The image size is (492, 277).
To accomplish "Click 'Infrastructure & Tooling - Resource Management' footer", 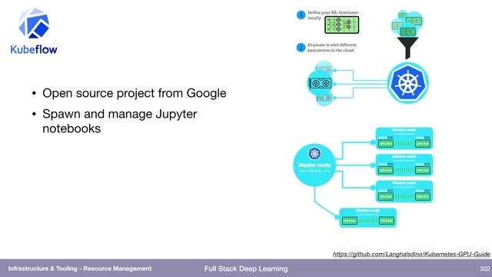I will [x=80, y=269].
